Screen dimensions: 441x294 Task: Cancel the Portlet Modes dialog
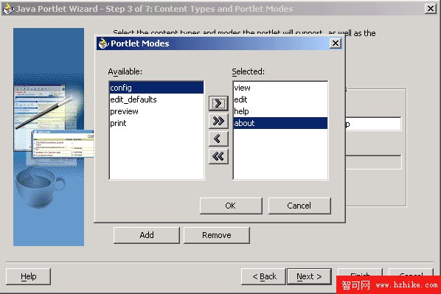(299, 206)
